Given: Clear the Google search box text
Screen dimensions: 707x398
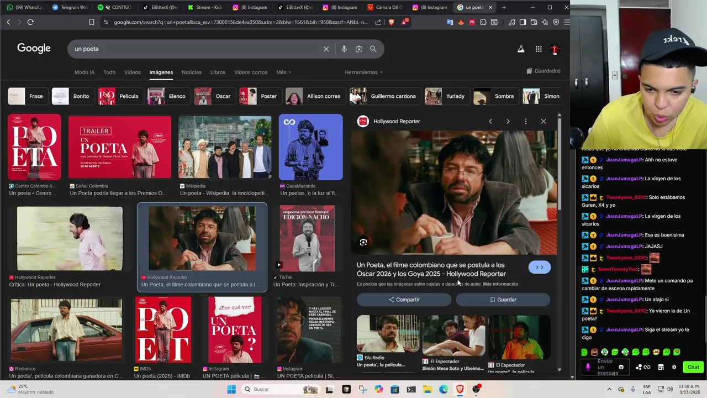Looking at the screenshot, I should click(x=326, y=49).
